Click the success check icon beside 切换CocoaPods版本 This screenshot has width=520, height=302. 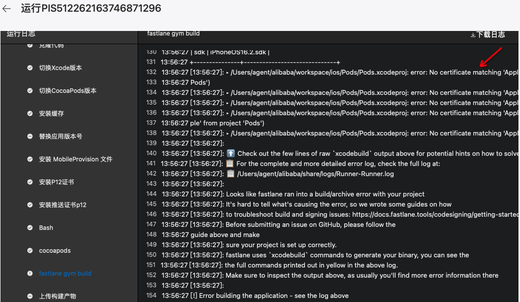(30, 91)
